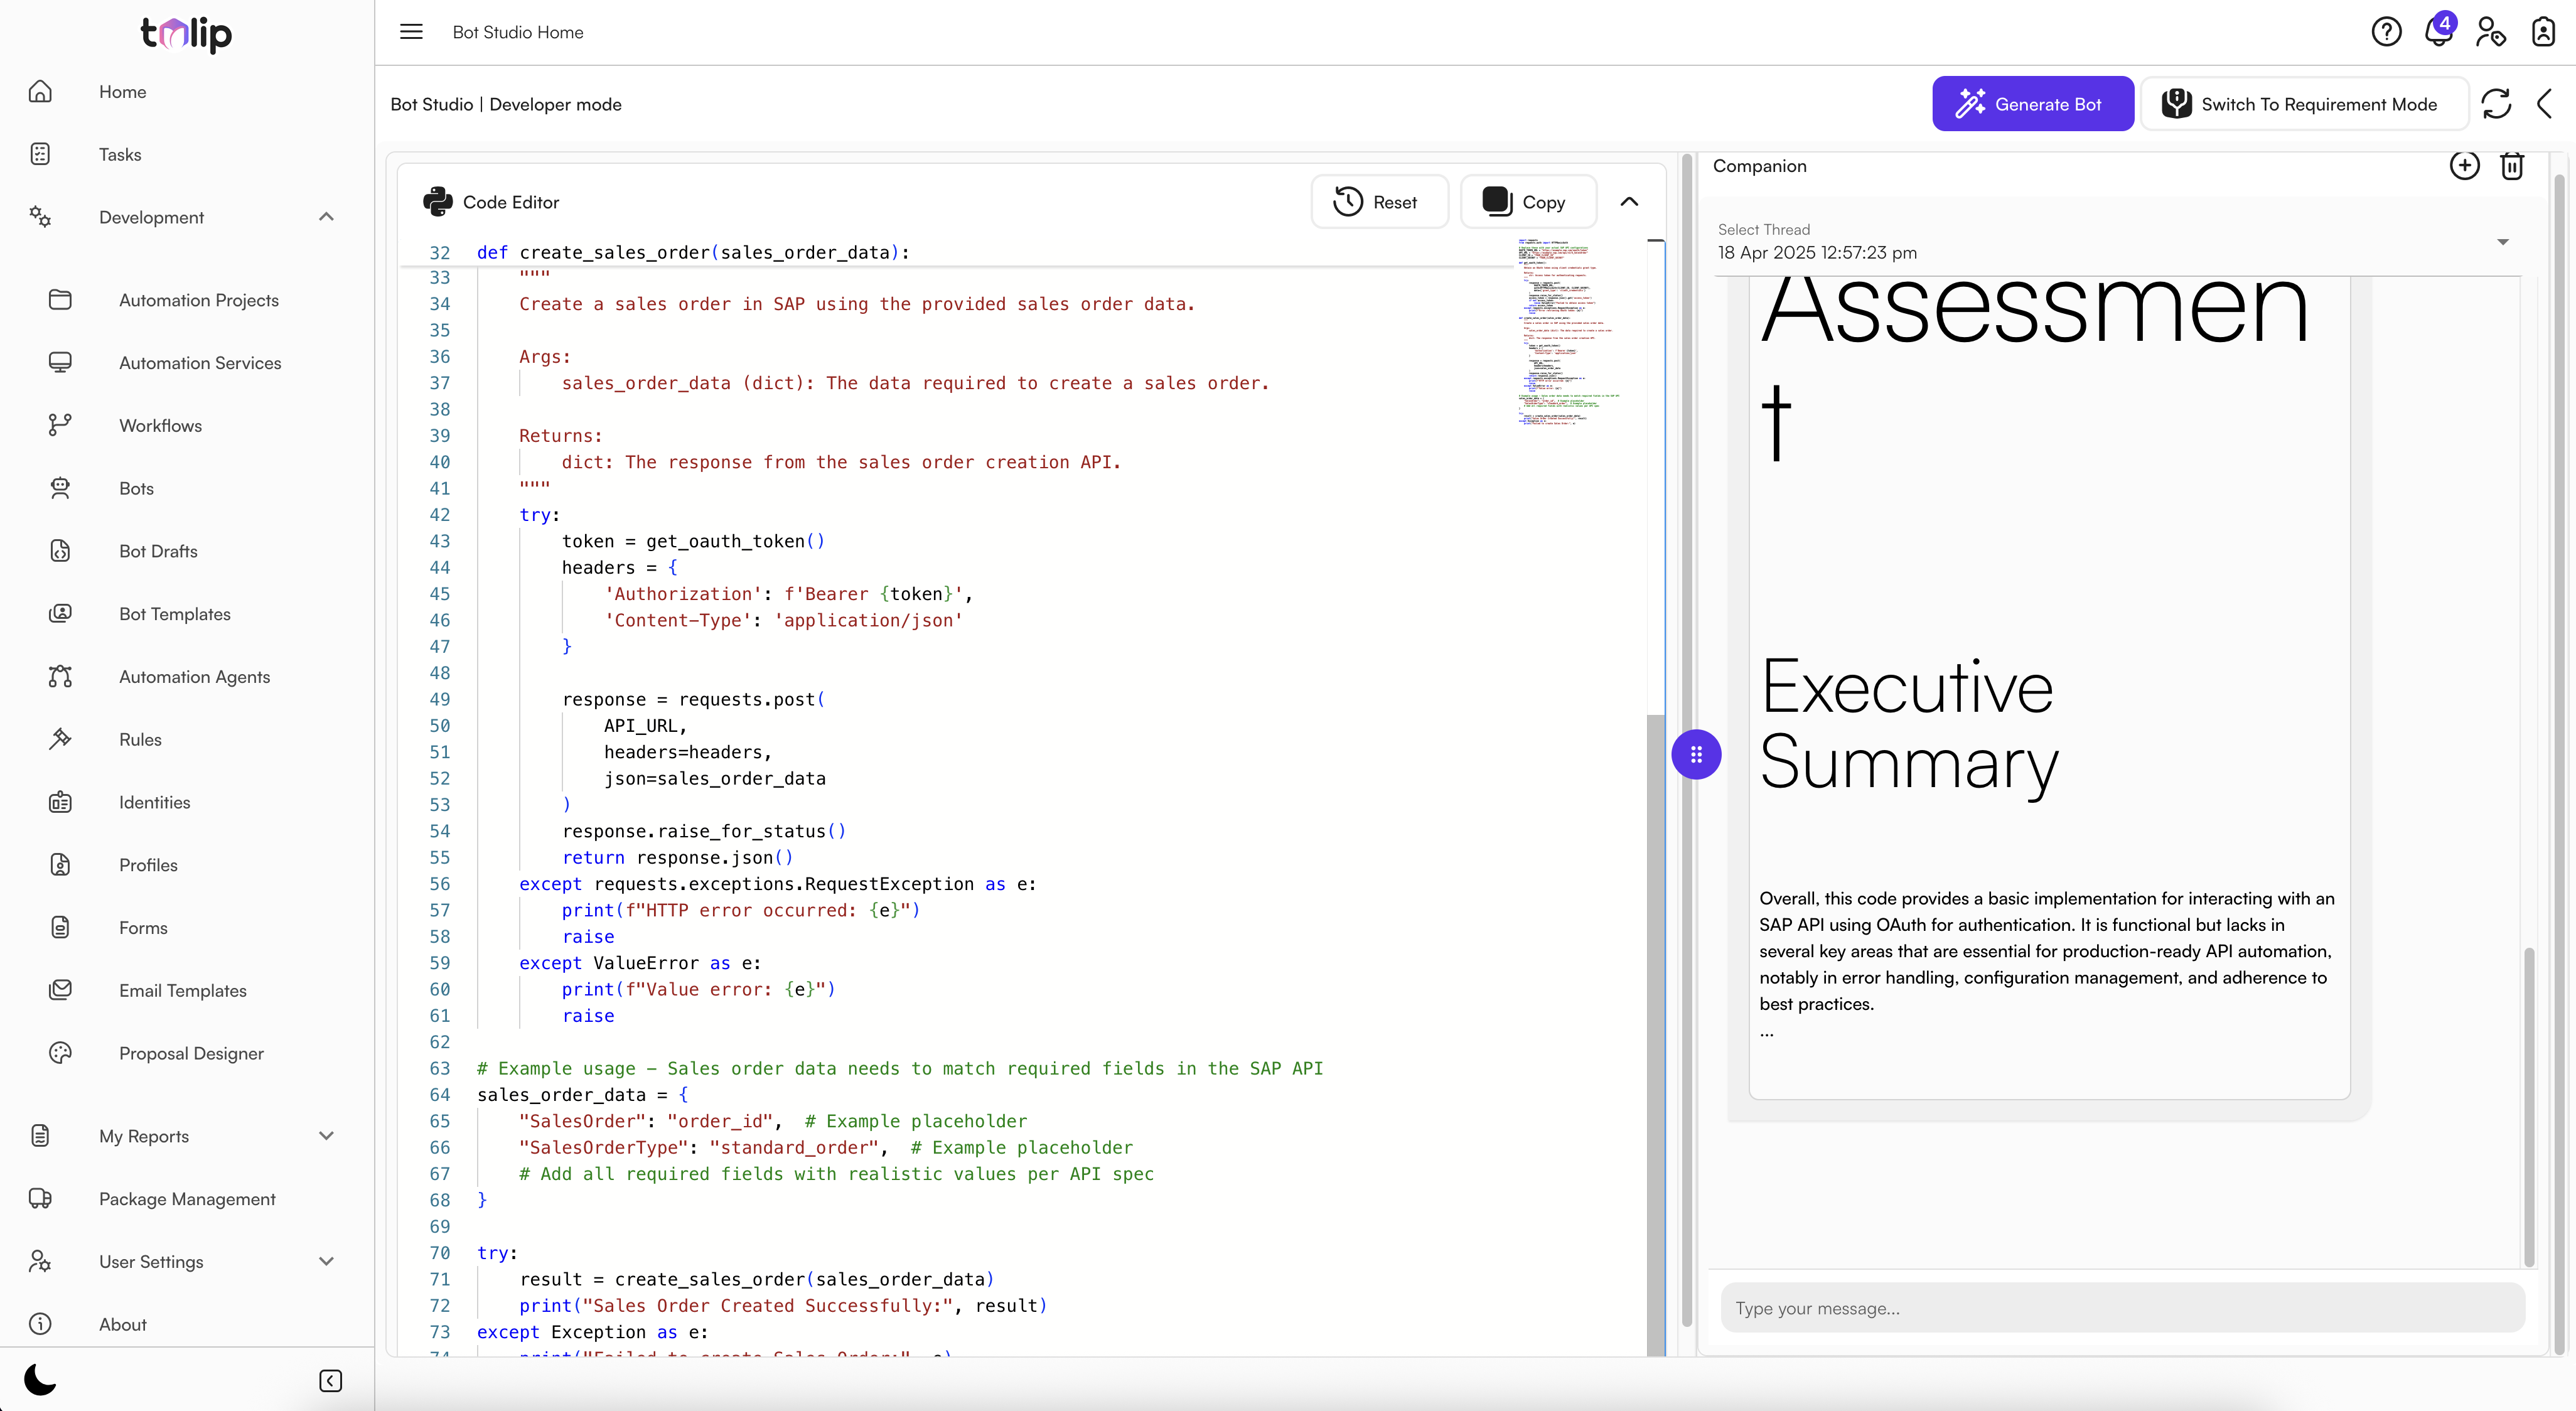Open Bot Templates in the sidebar
Image resolution: width=2576 pixels, height=1411 pixels.
175,614
